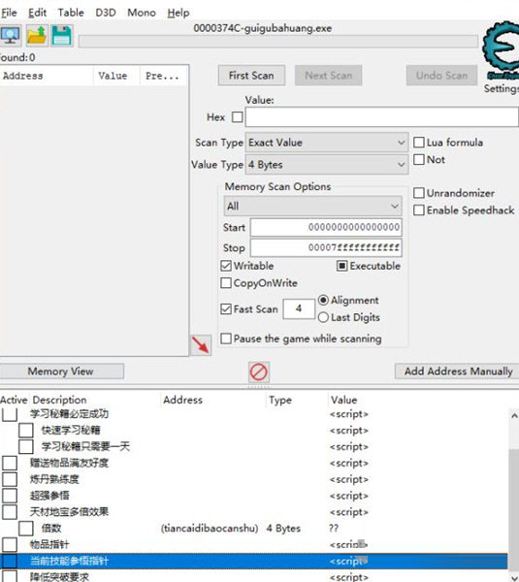Open the process selector computer icon
This screenshot has width=519, height=582.
(11, 36)
